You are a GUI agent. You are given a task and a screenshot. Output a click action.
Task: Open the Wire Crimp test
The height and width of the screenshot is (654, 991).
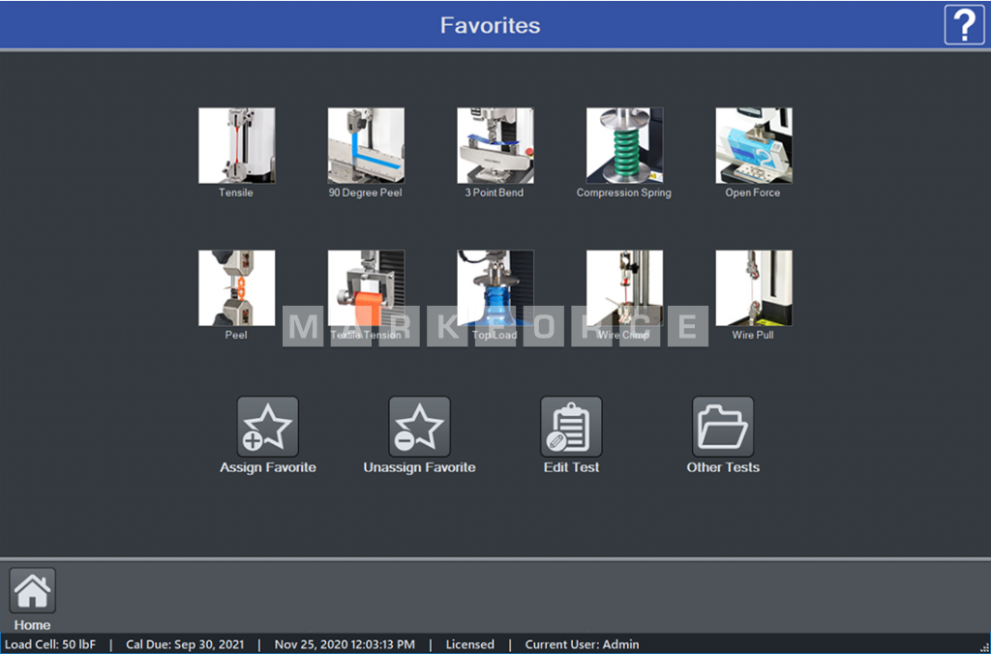624,288
